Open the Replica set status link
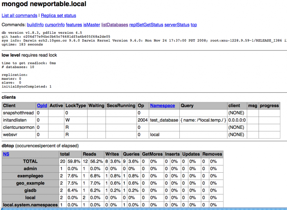This screenshot has height=210, width=287. 58,16
